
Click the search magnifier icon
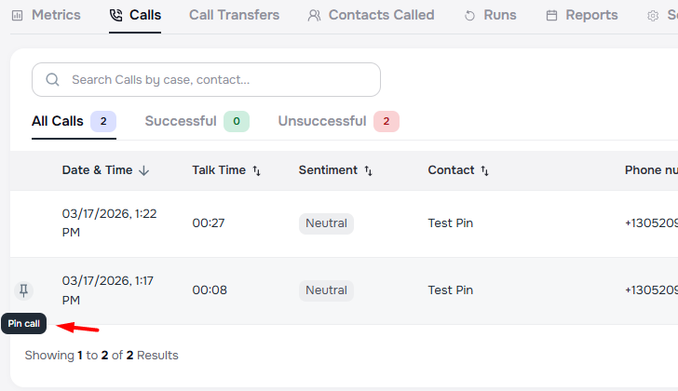52,80
